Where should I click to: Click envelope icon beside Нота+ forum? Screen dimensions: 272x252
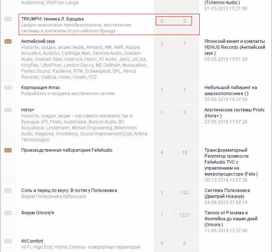pyautogui.click(x=8, y=110)
